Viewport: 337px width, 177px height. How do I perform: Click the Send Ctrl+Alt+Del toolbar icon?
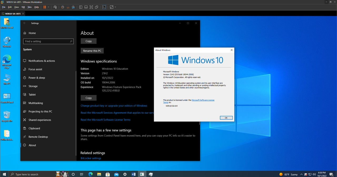(x=55, y=7)
